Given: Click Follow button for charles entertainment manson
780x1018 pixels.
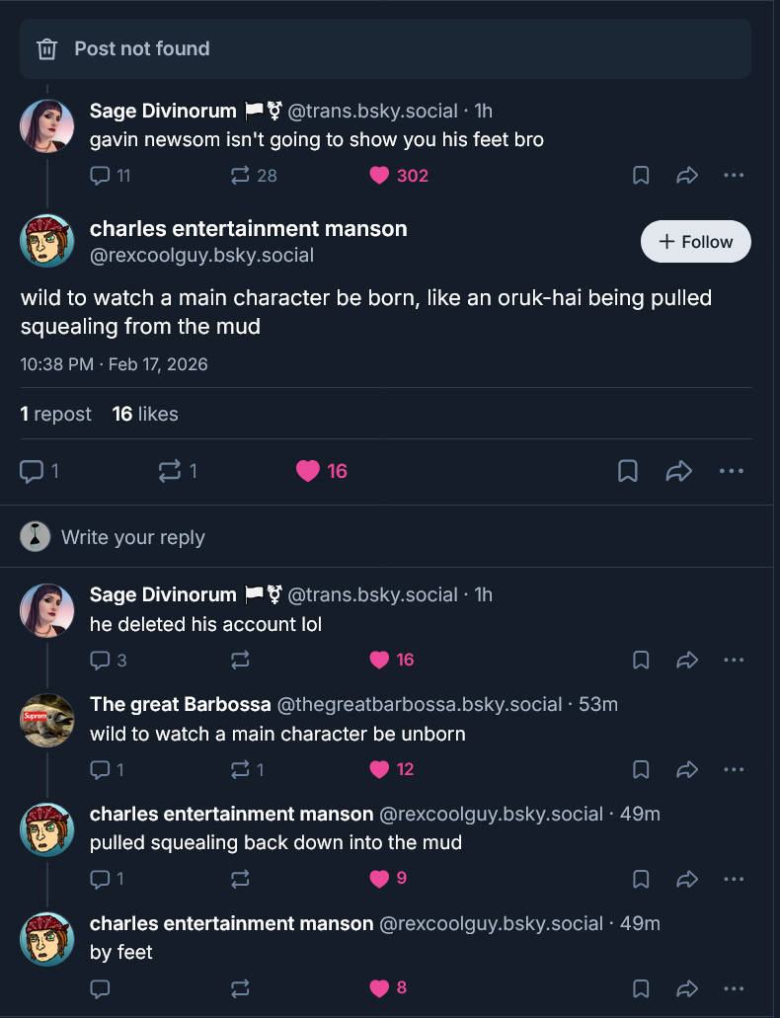Looking at the screenshot, I should pyautogui.click(x=695, y=242).
